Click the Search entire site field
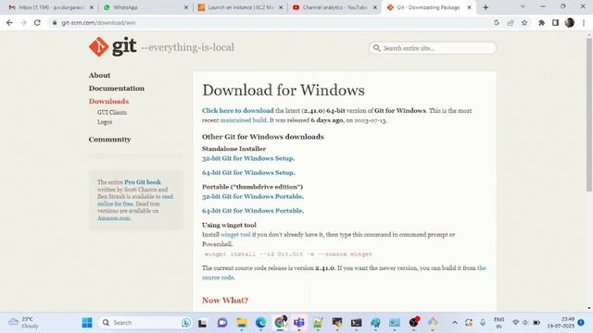Screen dimensions: 593x333 point(433,48)
